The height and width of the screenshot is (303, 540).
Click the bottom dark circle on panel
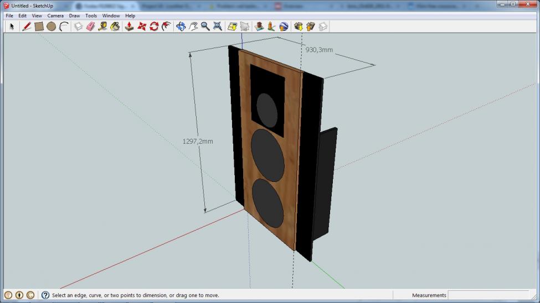click(268, 203)
